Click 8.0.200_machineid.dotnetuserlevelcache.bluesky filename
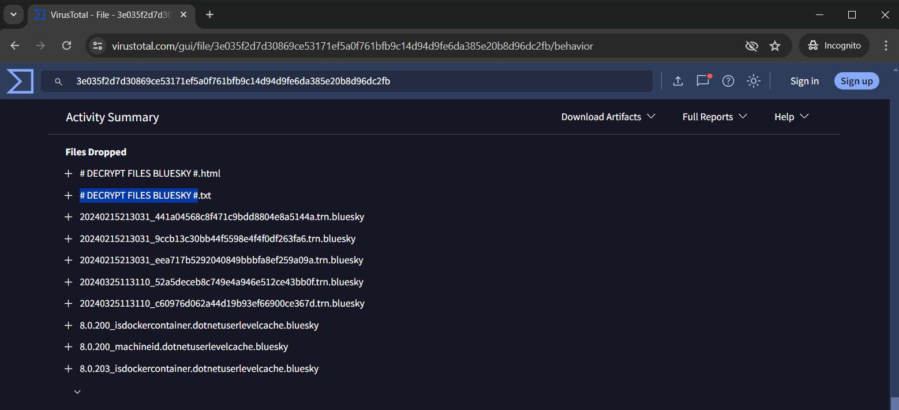899x410 pixels. (x=183, y=347)
